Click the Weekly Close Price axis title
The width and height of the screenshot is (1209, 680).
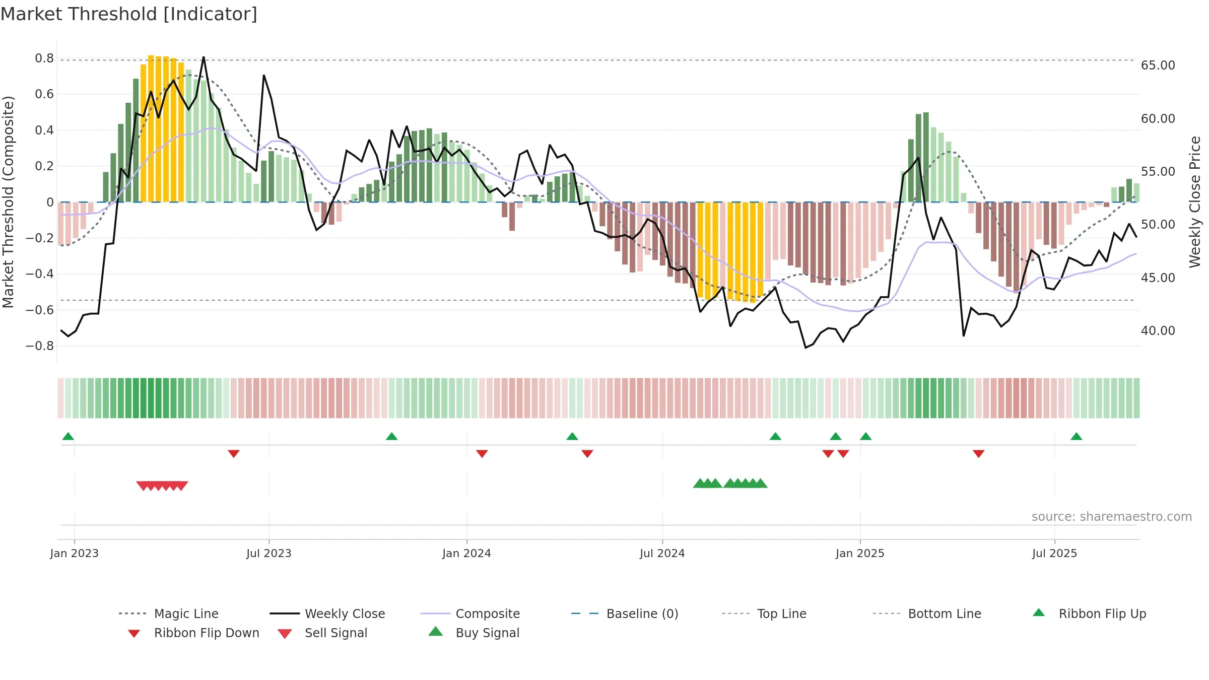1195,202
